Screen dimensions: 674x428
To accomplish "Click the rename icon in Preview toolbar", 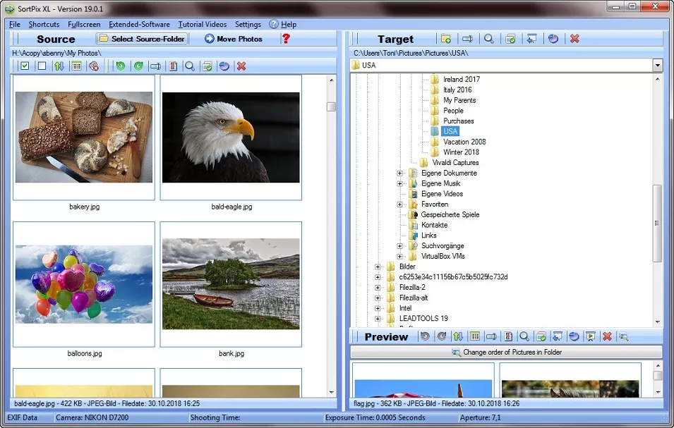I will click(x=491, y=336).
